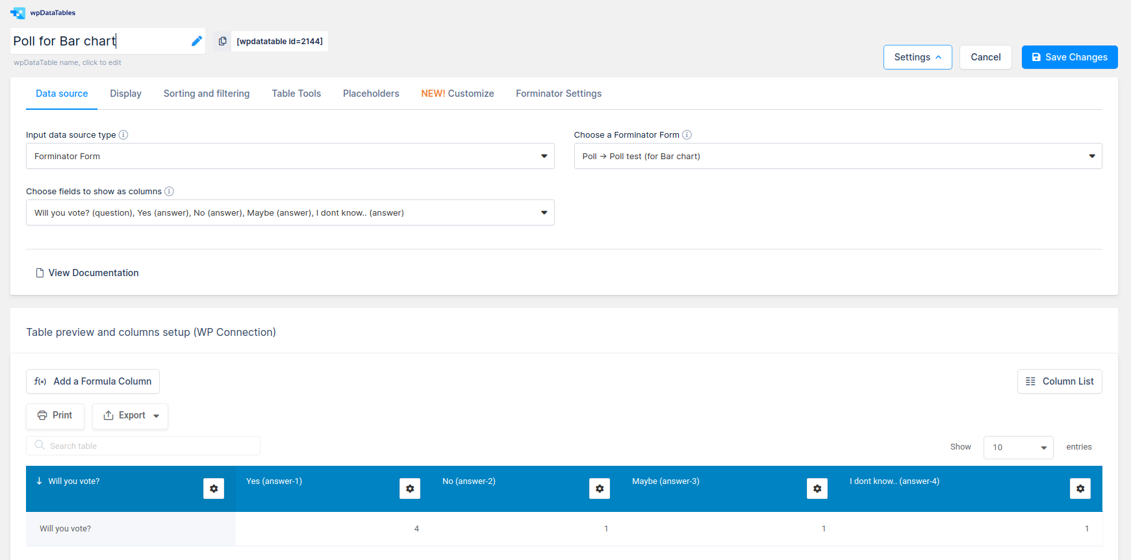
Task: Open the Column List panel
Action: [1060, 381]
